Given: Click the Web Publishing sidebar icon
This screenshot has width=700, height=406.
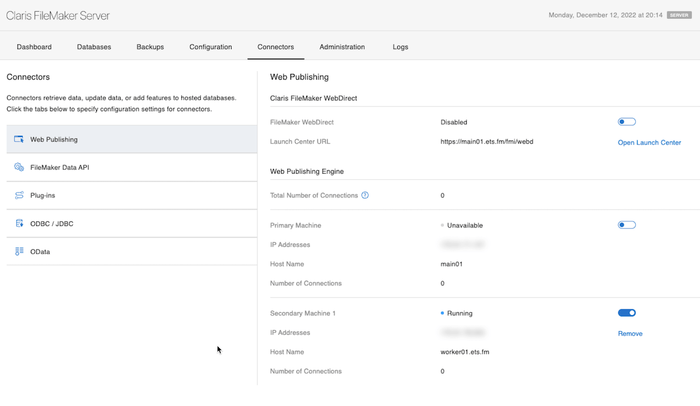Looking at the screenshot, I should coord(19,139).
